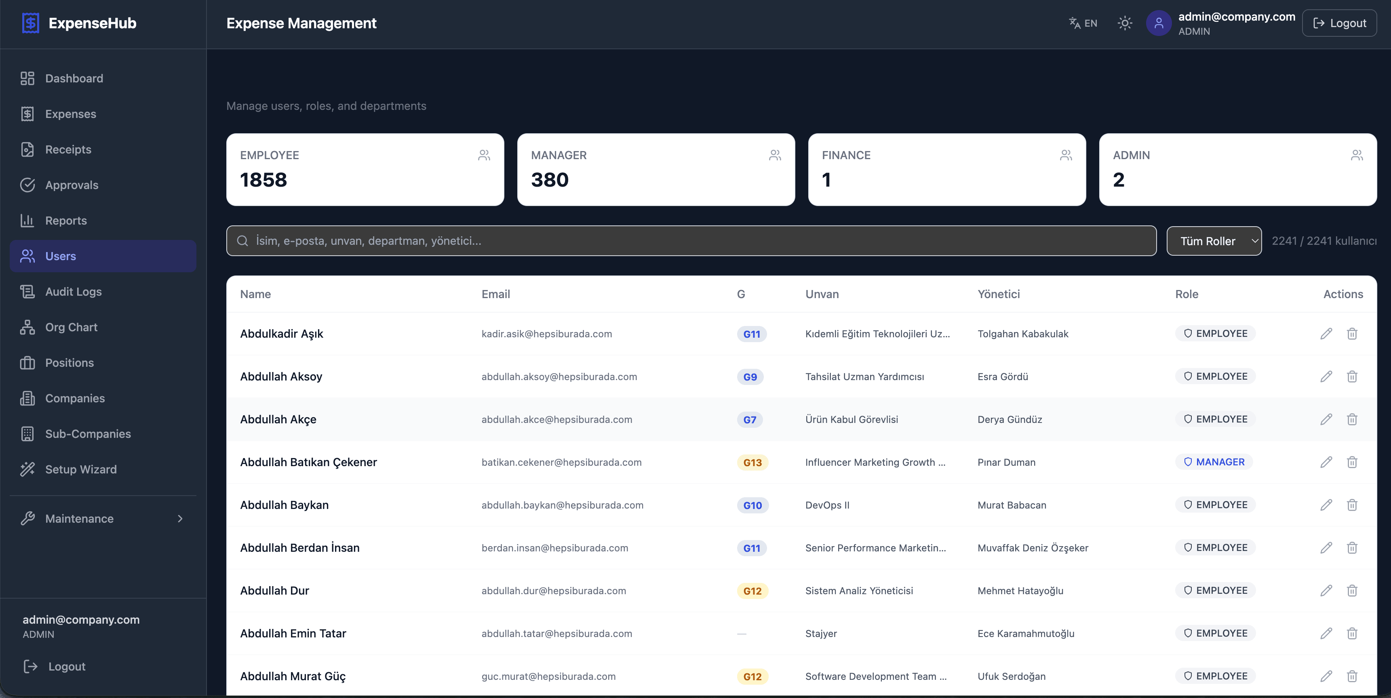Image resolution: width=1391 pixels, height=698 pixels.
Task: Click the G13 grade badge
Action: tap(752, 463)
